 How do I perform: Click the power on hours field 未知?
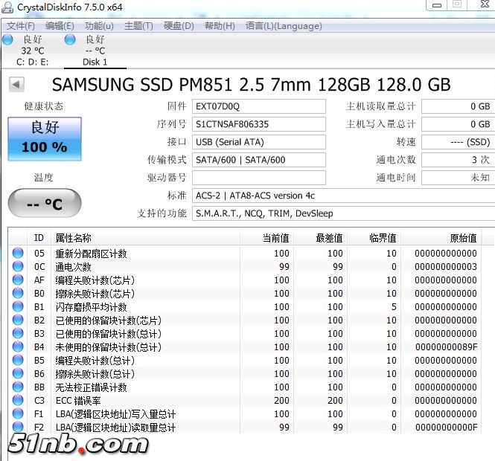click(x=458, y=178)
